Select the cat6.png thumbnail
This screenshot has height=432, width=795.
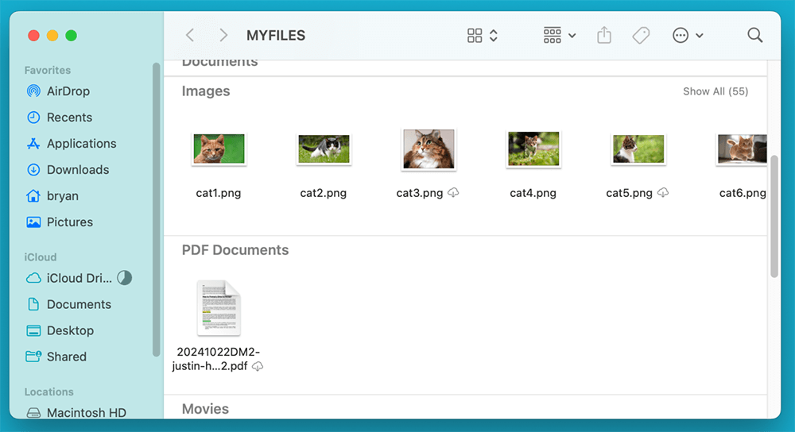tap(741, 148)
